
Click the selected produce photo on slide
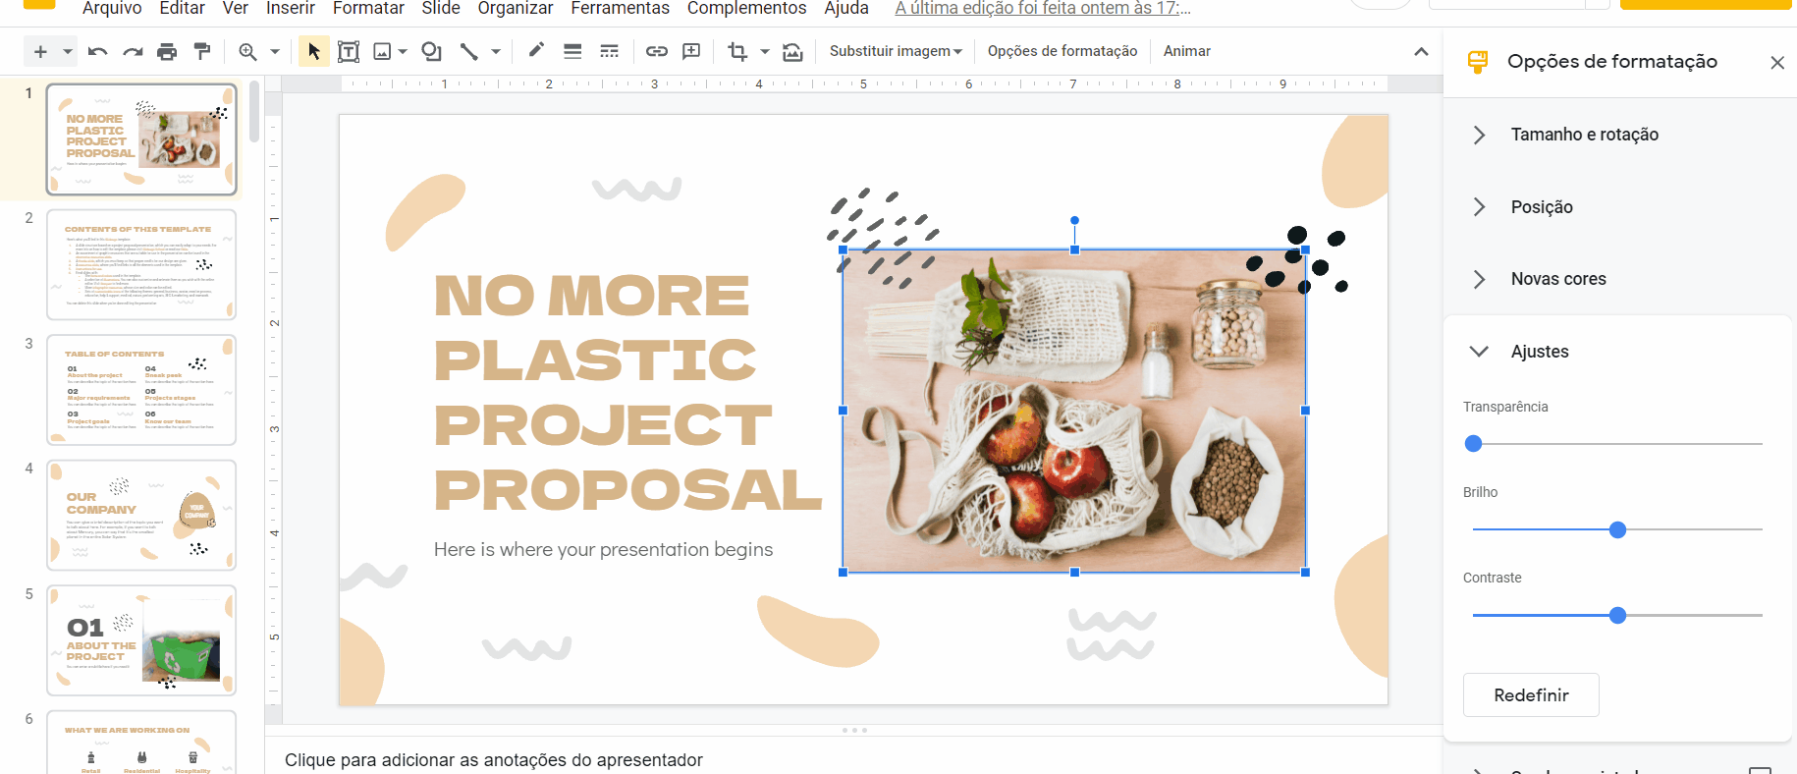[x=1074, y=411]
